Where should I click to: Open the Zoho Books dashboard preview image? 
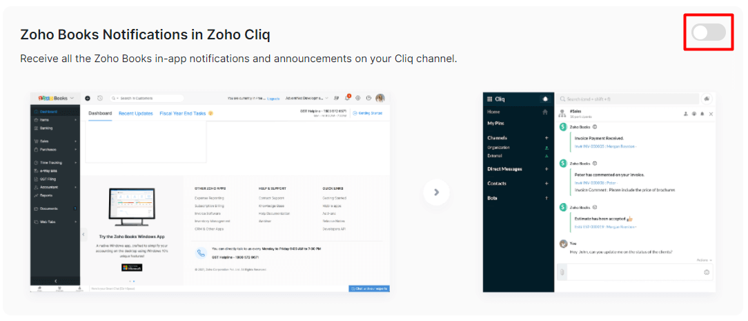click(x=210, y=192)
